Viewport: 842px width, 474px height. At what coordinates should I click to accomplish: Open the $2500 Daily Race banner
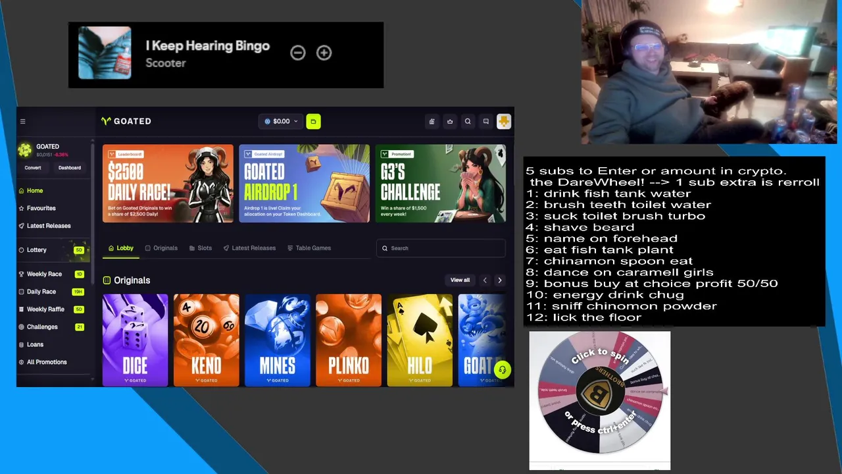[x=168, y=184]
